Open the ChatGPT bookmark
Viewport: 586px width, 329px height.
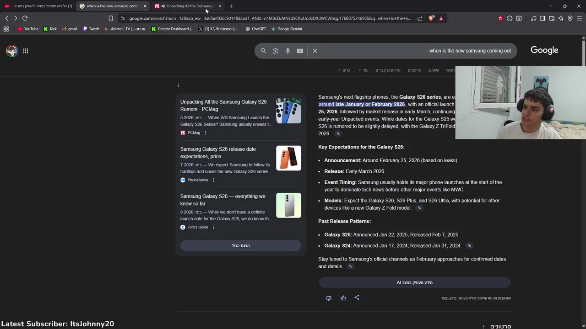pos(255,29)
